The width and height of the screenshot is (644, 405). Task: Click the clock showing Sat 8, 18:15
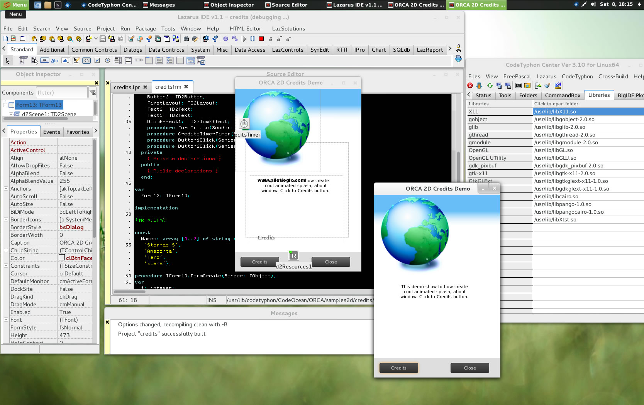tap(616, 4)
